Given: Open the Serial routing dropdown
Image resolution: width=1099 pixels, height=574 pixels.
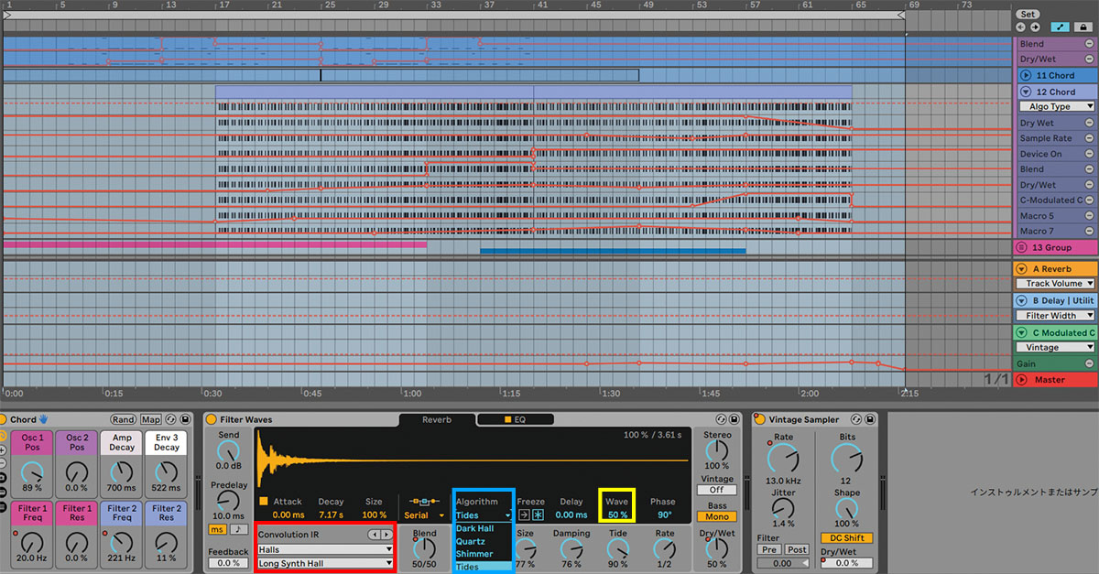Looking at the screenshot, I should [424, 515].
